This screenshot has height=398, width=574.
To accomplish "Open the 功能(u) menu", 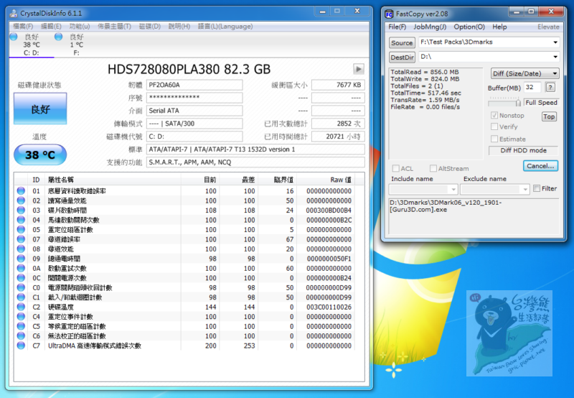I will point(80,27).
